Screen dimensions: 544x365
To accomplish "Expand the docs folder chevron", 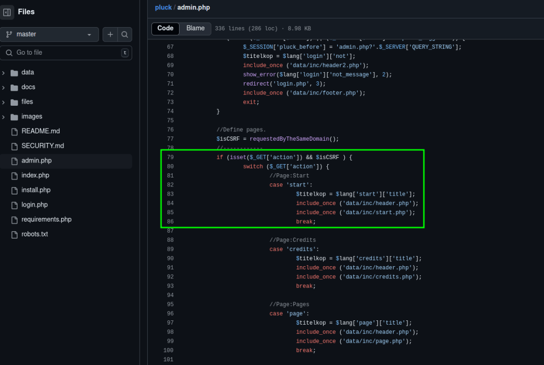I will [4, 87].
